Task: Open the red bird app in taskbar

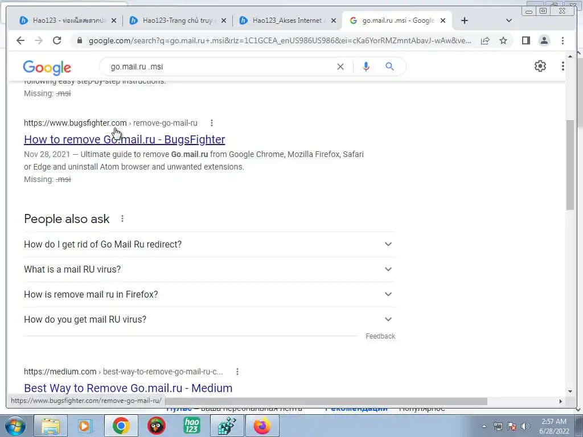Action: tap(156, 426)
